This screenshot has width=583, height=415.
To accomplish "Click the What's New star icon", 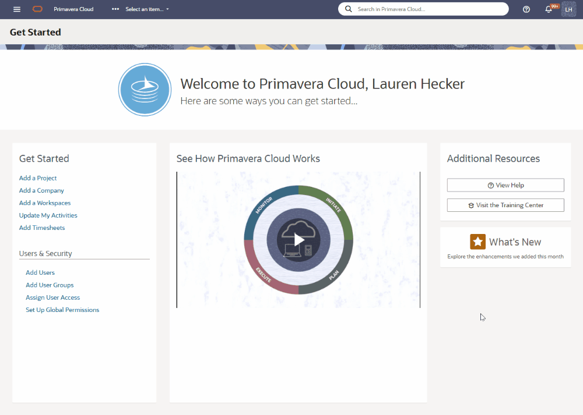I will point(478,242).
